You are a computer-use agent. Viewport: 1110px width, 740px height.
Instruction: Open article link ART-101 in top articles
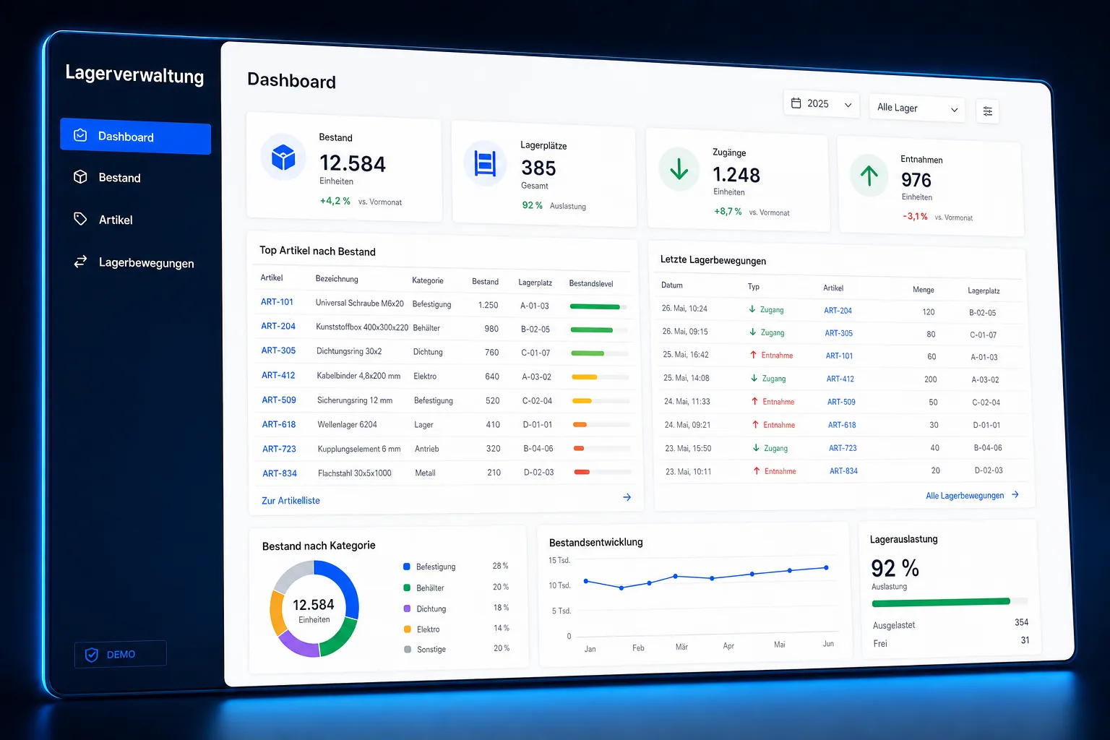tap(277, 302)
